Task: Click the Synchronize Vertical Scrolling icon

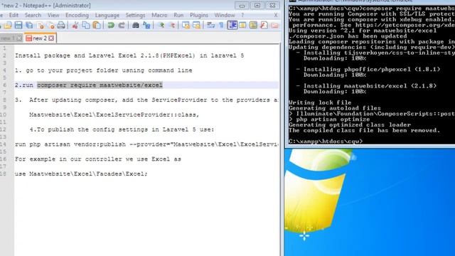Action: [x=186, y=26]
